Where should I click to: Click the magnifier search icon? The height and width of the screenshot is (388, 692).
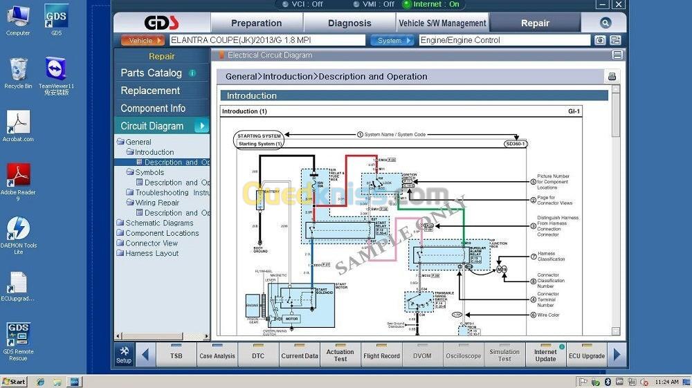(x=605, y=23)
